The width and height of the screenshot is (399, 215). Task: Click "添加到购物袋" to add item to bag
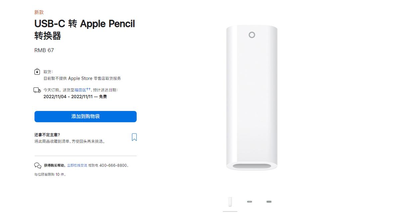85,116
